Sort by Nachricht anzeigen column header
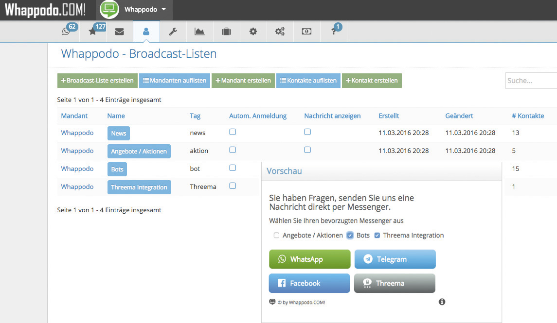The height and width of the screenshot is (323, 557). [x=332, y=116]
